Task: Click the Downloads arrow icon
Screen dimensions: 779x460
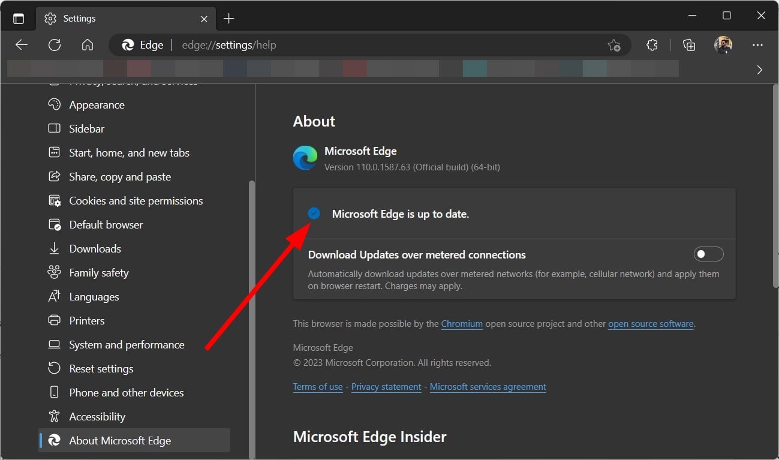Action: point(54,248)
